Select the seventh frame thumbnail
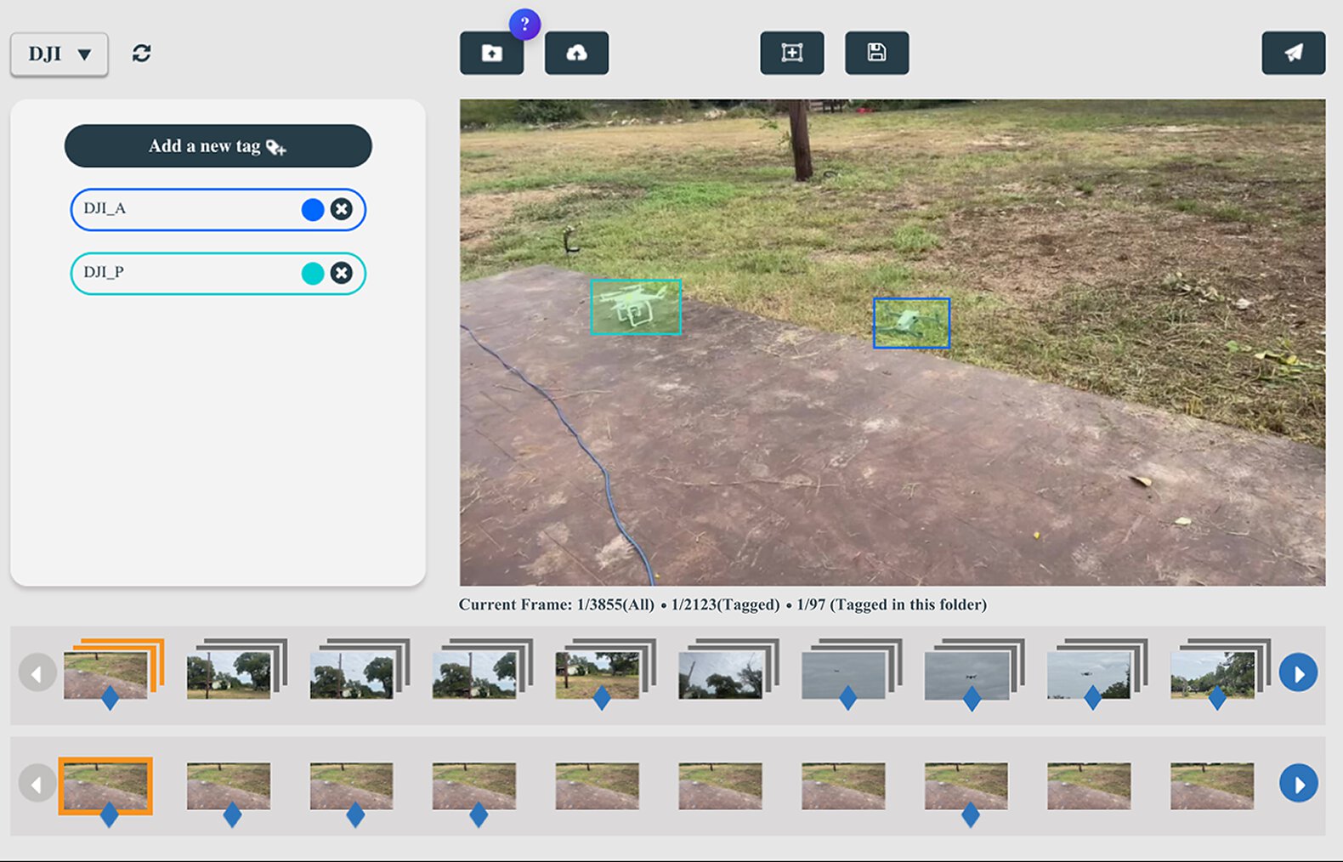The height and width of the screenshot is (862, 1343). pyautogui.click(x=843, y=785)
